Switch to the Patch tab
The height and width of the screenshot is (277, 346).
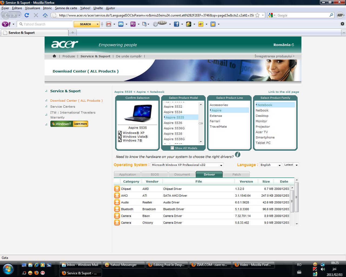coord(237,174)
